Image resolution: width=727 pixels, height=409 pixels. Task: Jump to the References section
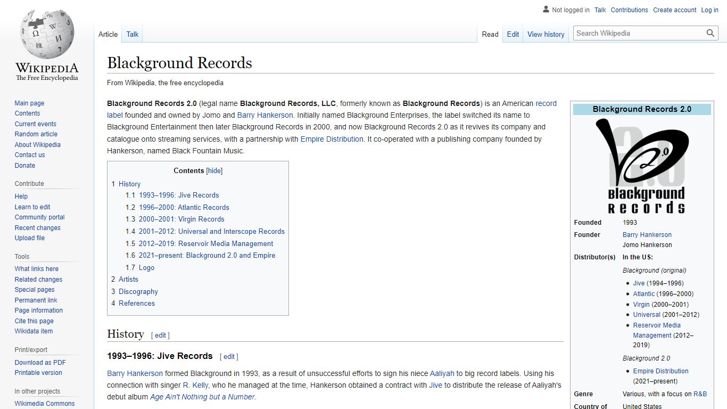[x=137, y=304]
